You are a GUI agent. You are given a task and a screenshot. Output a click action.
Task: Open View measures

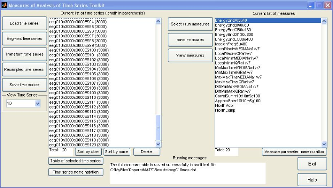point(190,55)
